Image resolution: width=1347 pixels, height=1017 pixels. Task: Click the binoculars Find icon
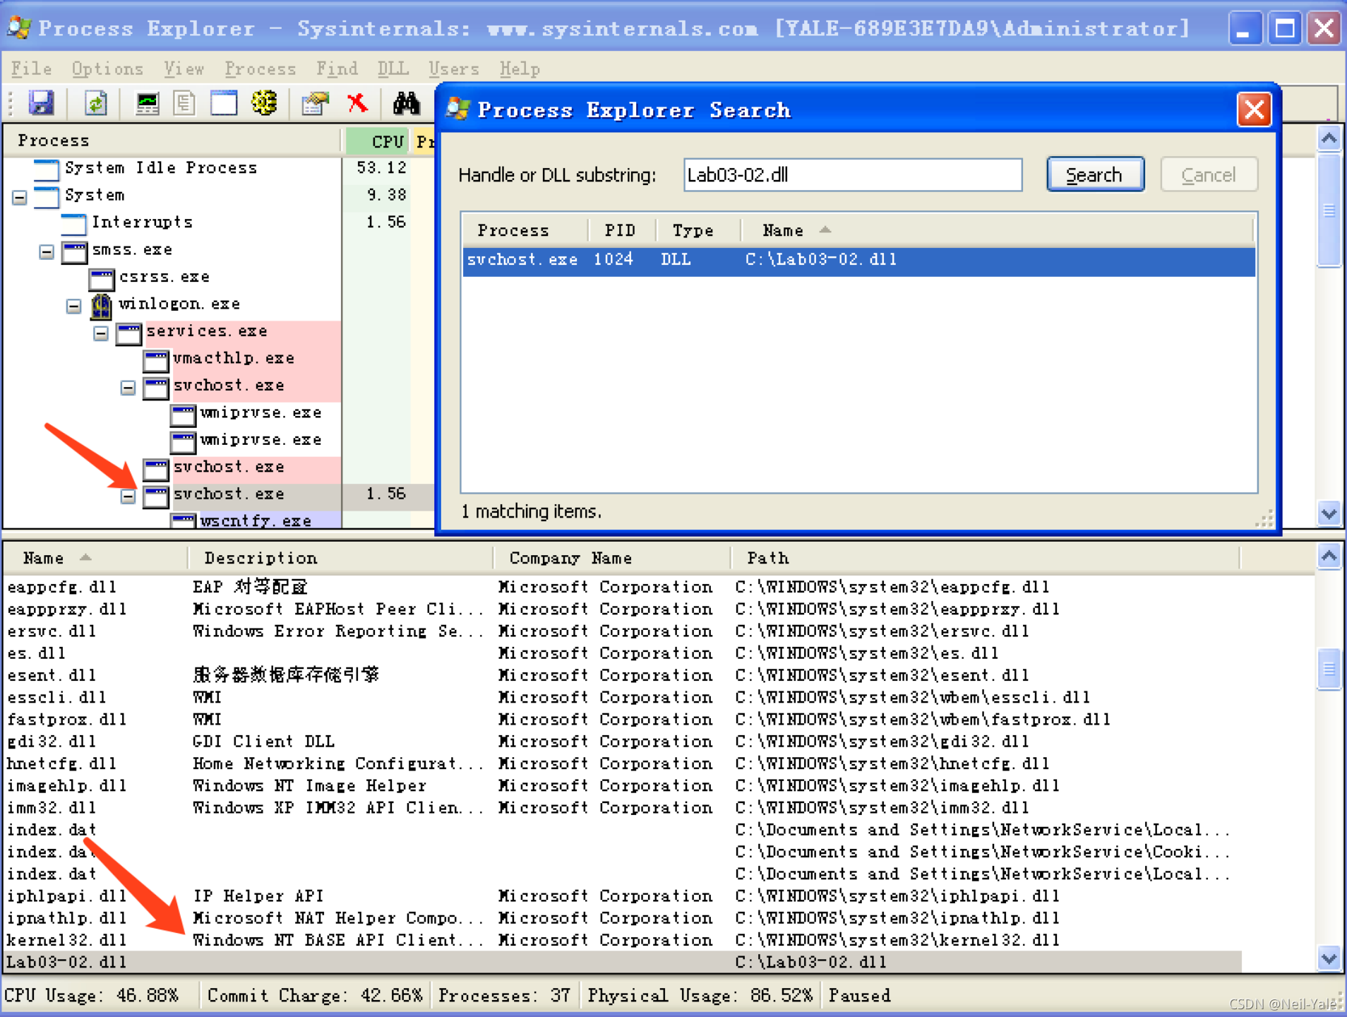406,103
